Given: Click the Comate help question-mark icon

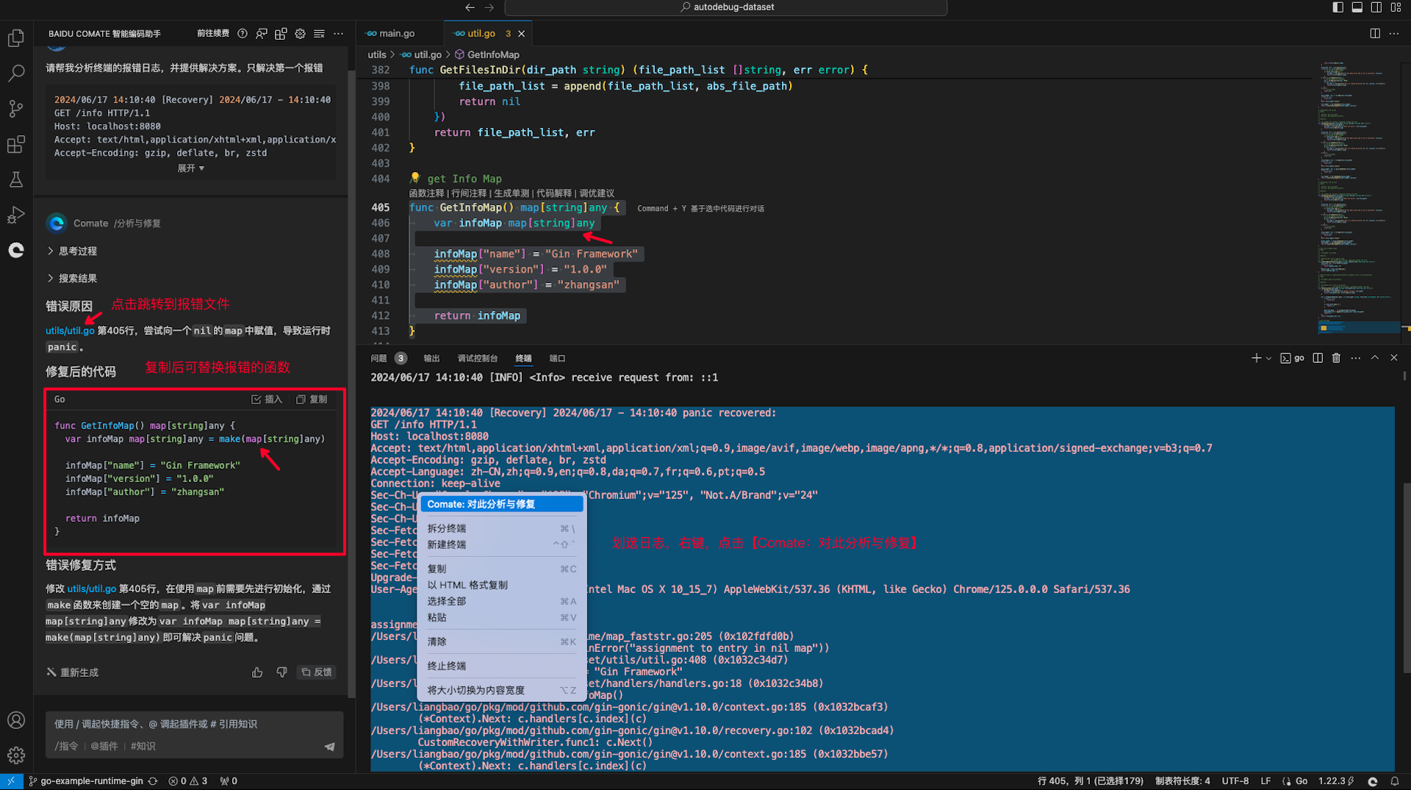Looking at the screenshot, I should pos(243,34).
